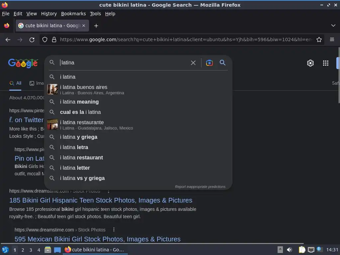Viewport: 340px width, 255px height.
Task: Bookmark this page with the star icon
Action: [319, 40]
